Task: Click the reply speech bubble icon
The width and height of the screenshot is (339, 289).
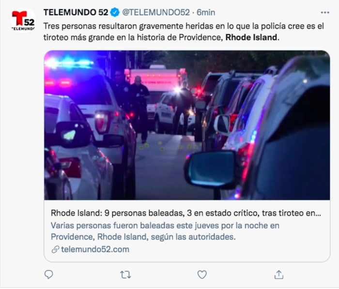Action: click(48, 274)
